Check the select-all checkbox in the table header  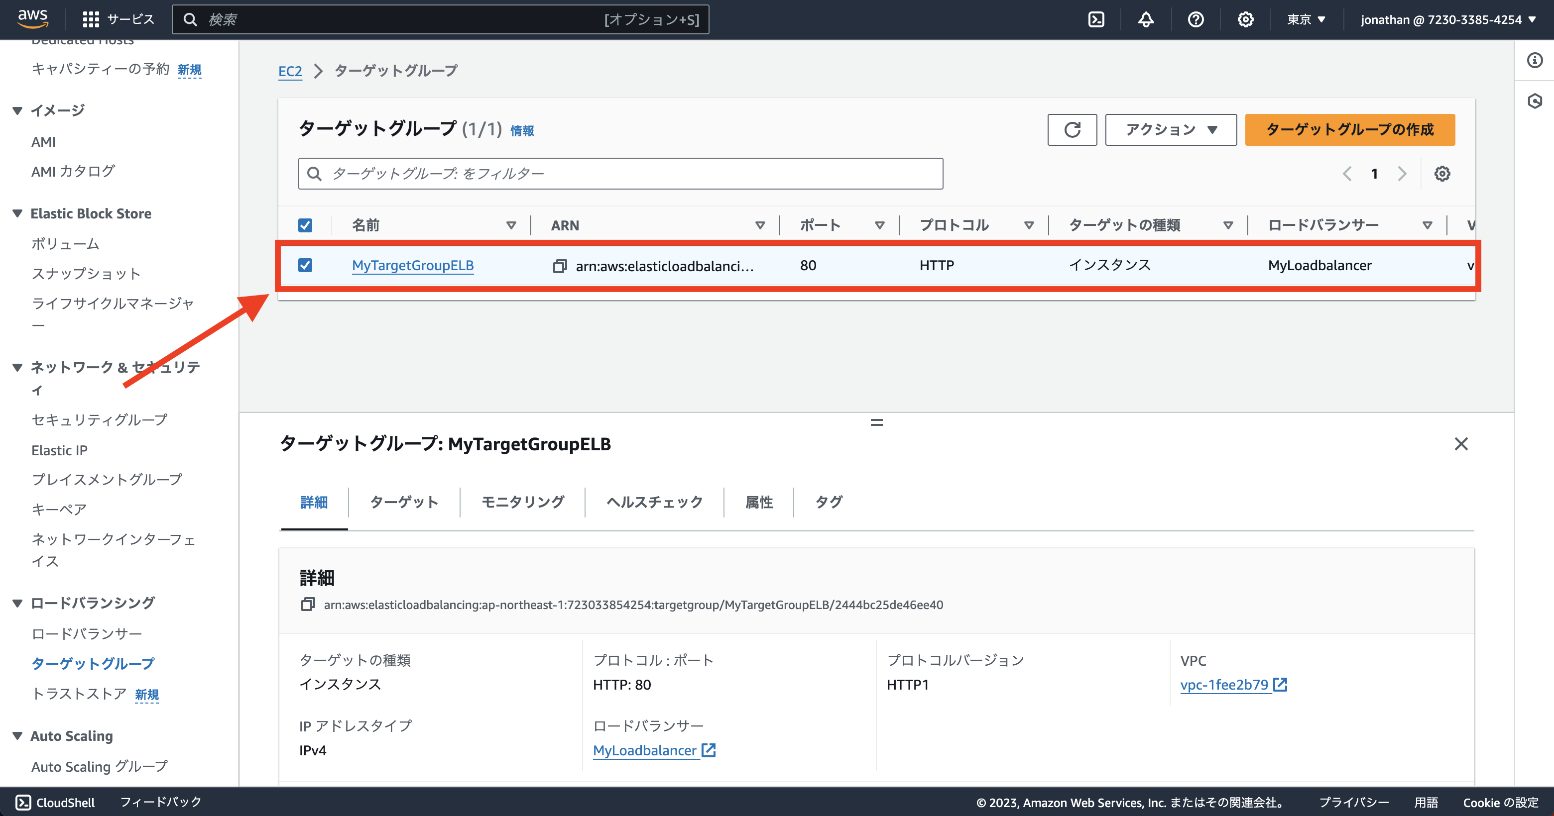(305, 224)
